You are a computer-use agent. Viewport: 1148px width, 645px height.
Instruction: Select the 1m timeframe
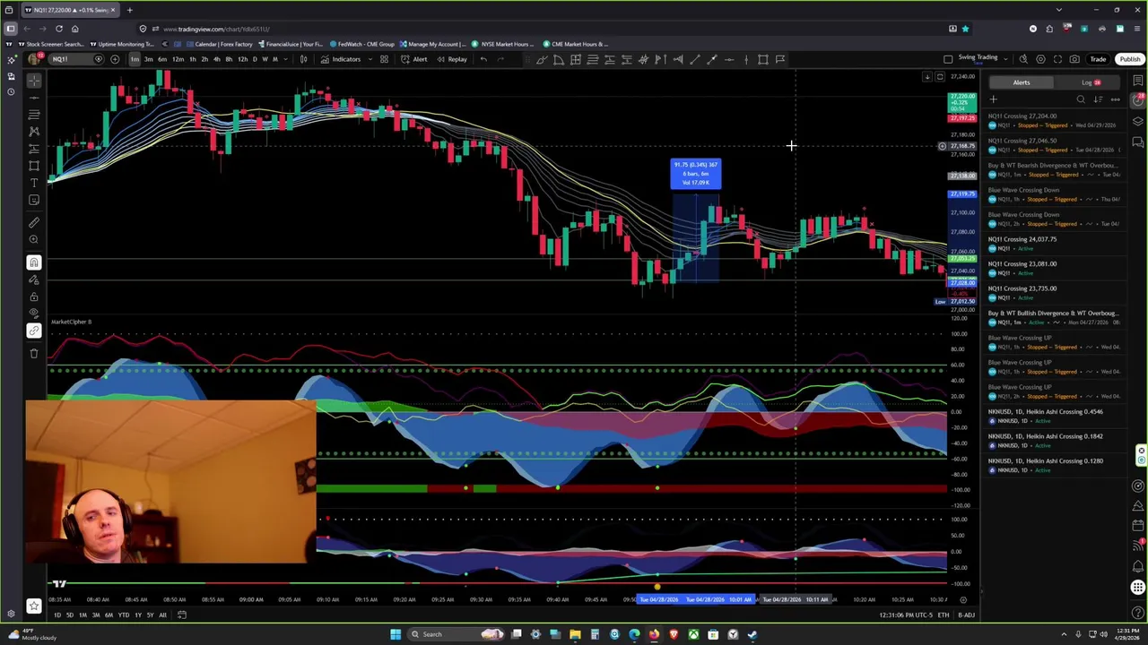(135, 59)
